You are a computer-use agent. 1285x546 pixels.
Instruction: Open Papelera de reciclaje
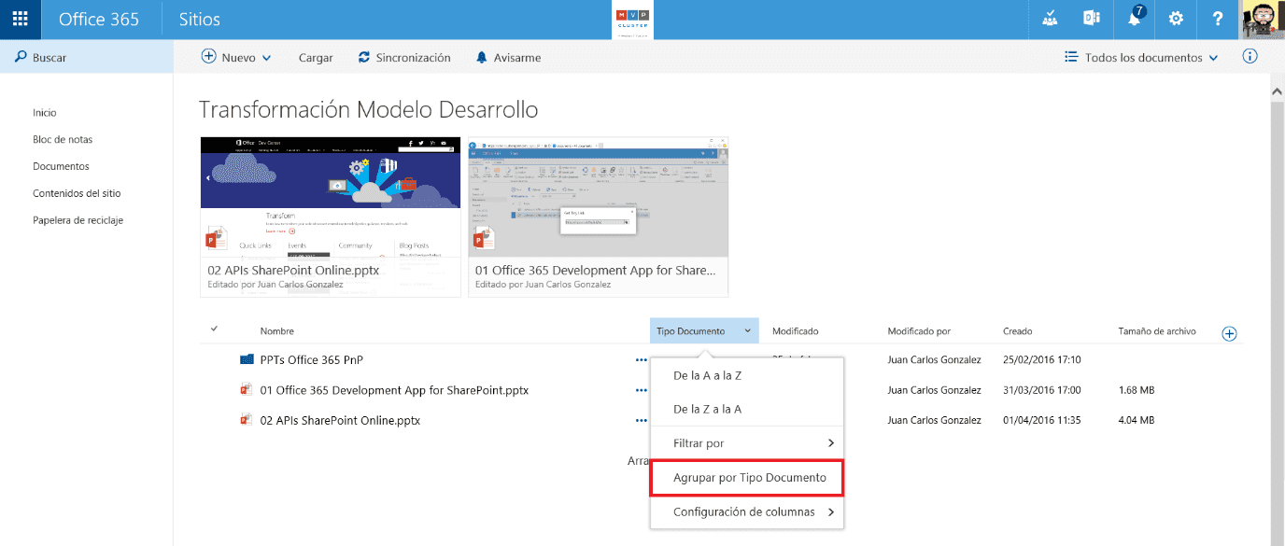click(78, 221)
